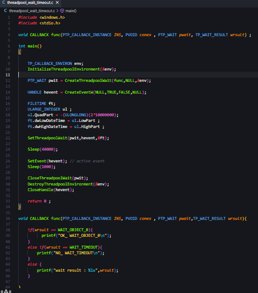Viewport: 258px width, 293px height.
Task: Click 'int main()' declaration
Action: 30,46
